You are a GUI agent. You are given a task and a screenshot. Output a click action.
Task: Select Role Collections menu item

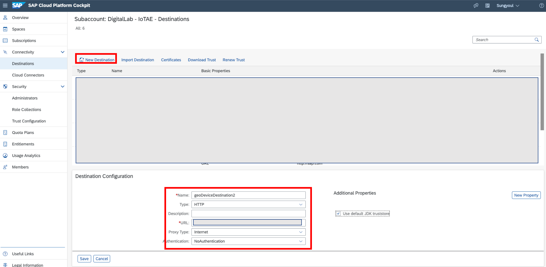(26, 110)
